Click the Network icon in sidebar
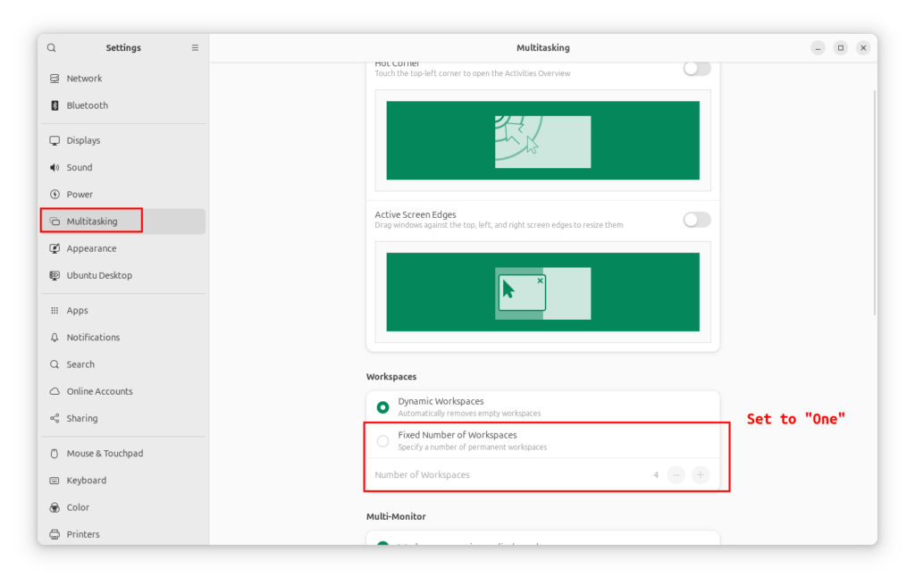 (55, 79)
